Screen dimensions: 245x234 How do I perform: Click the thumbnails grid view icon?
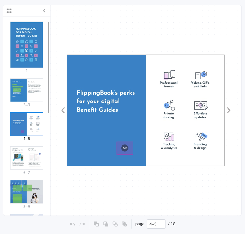(x=9, y=11)
